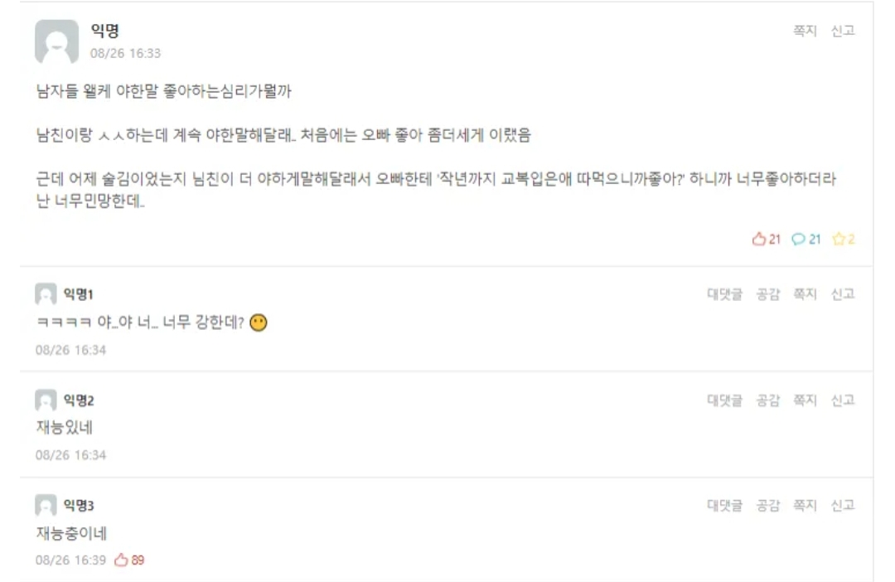Reply to 익명1 with 대댓글
Screen dimensions: 895x582
[x=724, y=294]
